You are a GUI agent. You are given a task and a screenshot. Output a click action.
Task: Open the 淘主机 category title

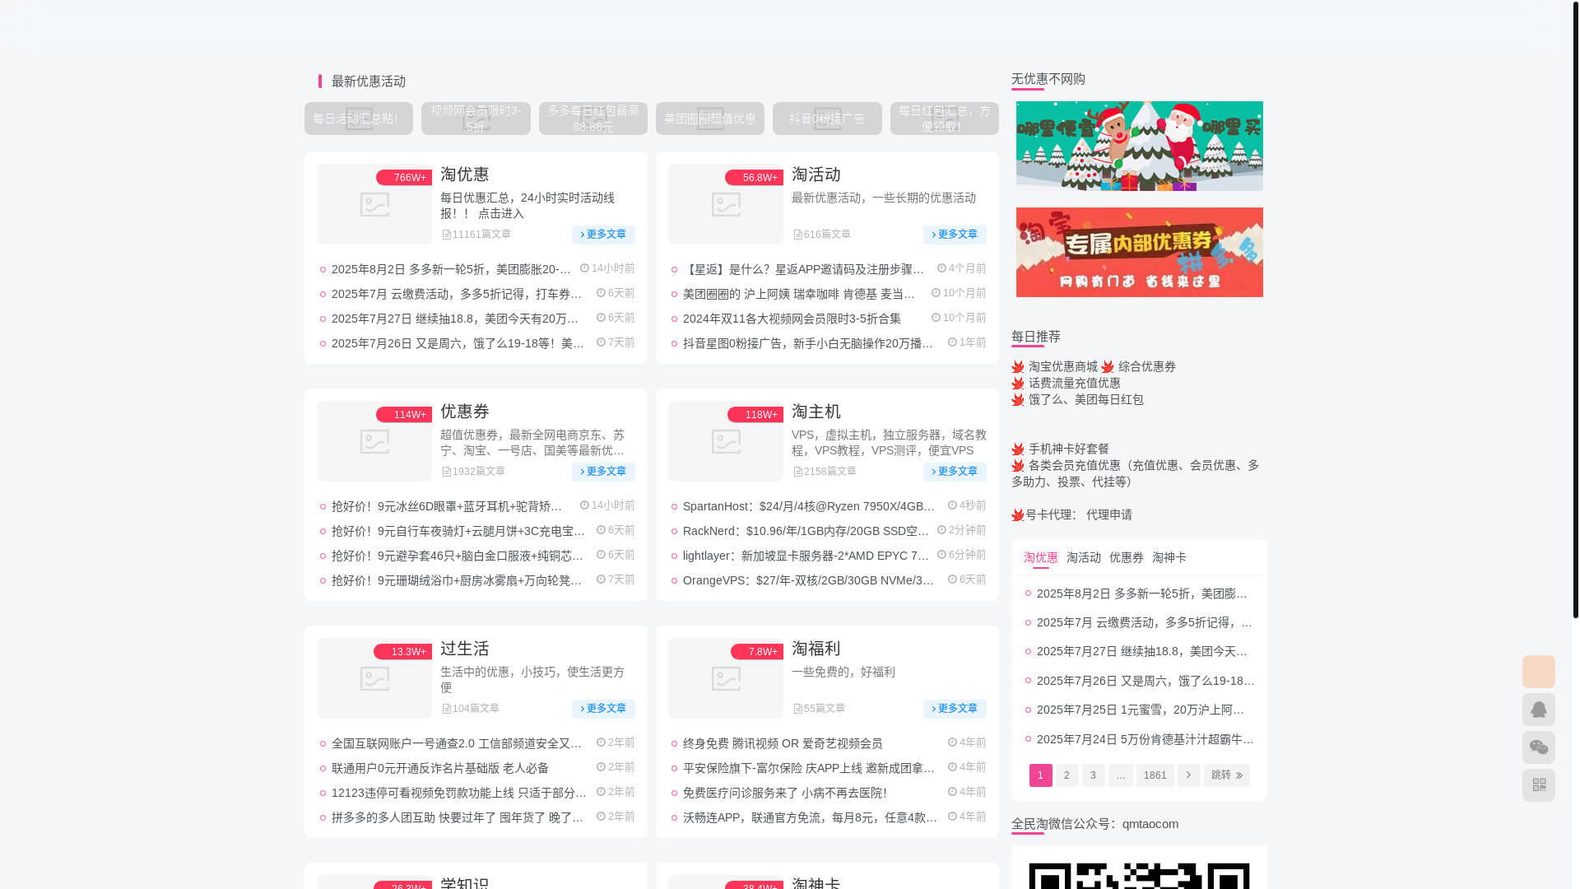click(x=816, y=412)
